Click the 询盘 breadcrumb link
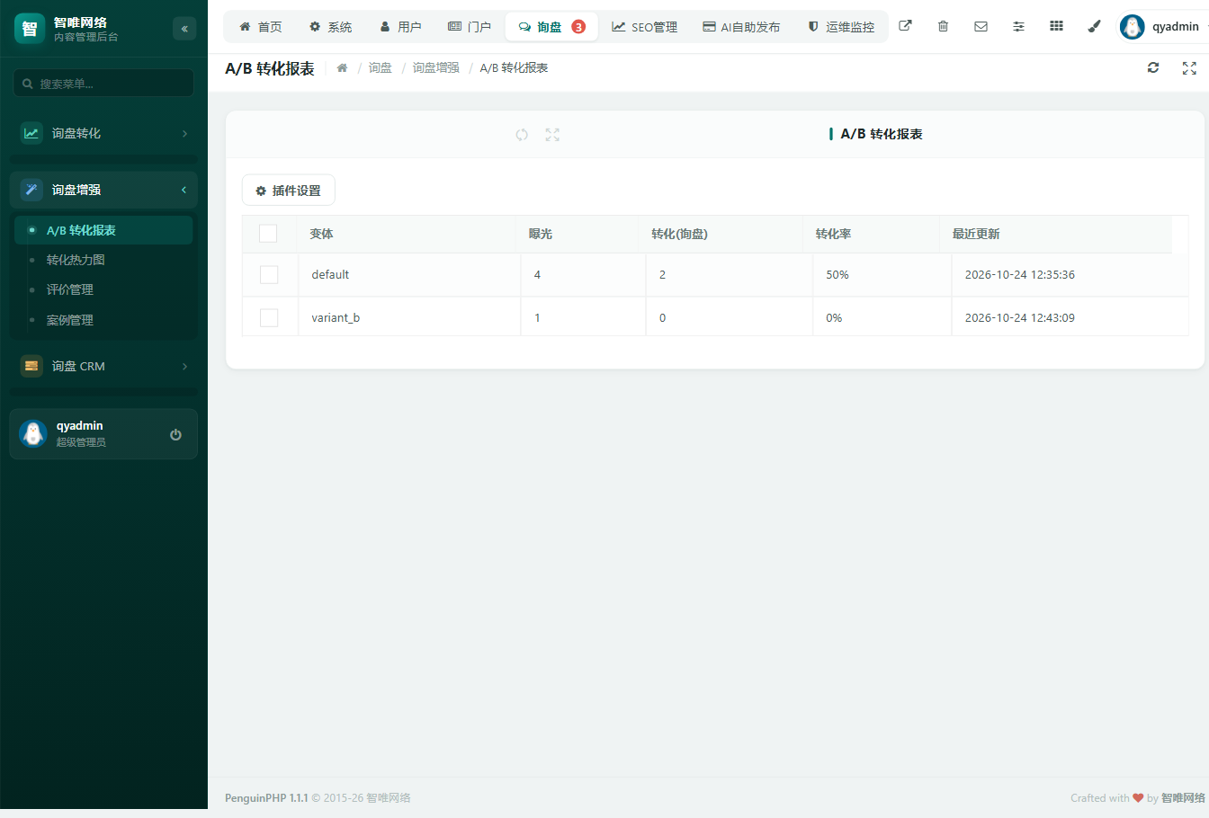1209x818 pixels. point(381,68)
